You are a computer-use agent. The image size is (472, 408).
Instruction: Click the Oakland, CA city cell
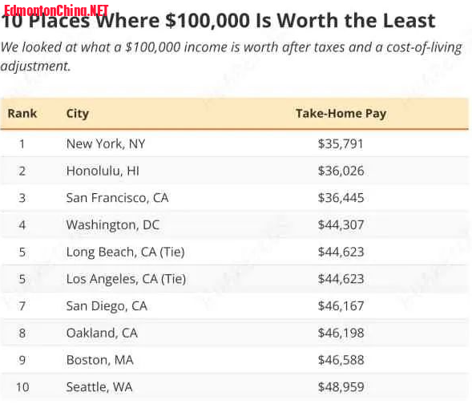click(102, 333)
